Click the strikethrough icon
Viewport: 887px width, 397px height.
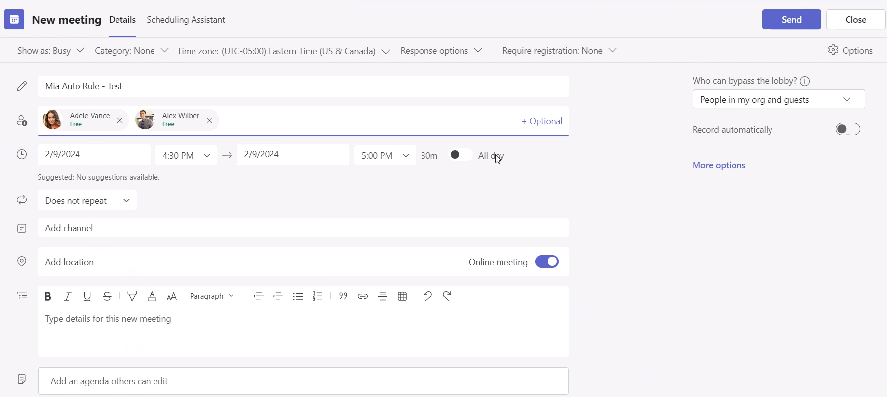tap(107, 296)
